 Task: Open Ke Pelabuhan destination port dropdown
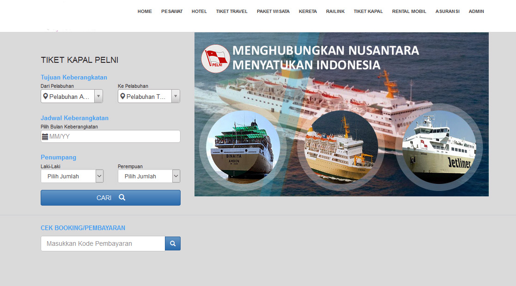149,97
